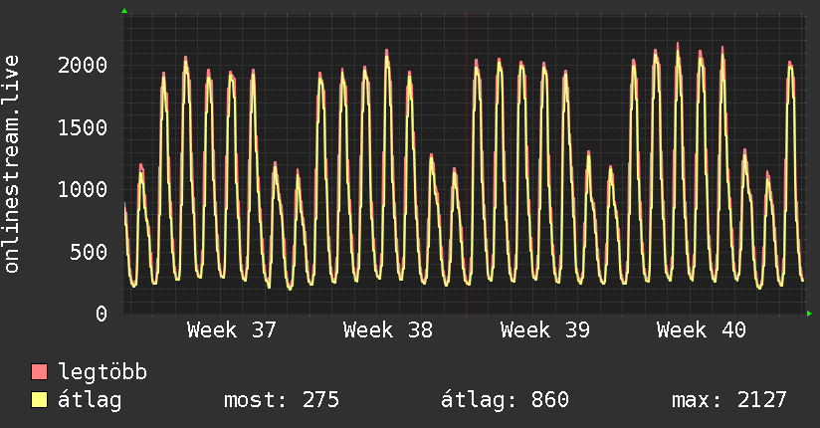Click the 0 y-axis value
Image resolution: width=820 pixels, height=428 pixels.
(102, 314)
